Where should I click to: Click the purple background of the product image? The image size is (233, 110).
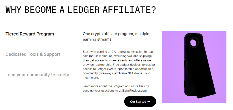click(171, 67)
